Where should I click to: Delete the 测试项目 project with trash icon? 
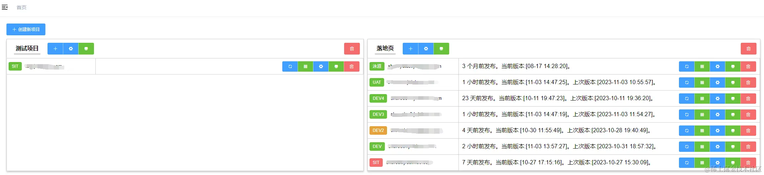click(352, 49)
